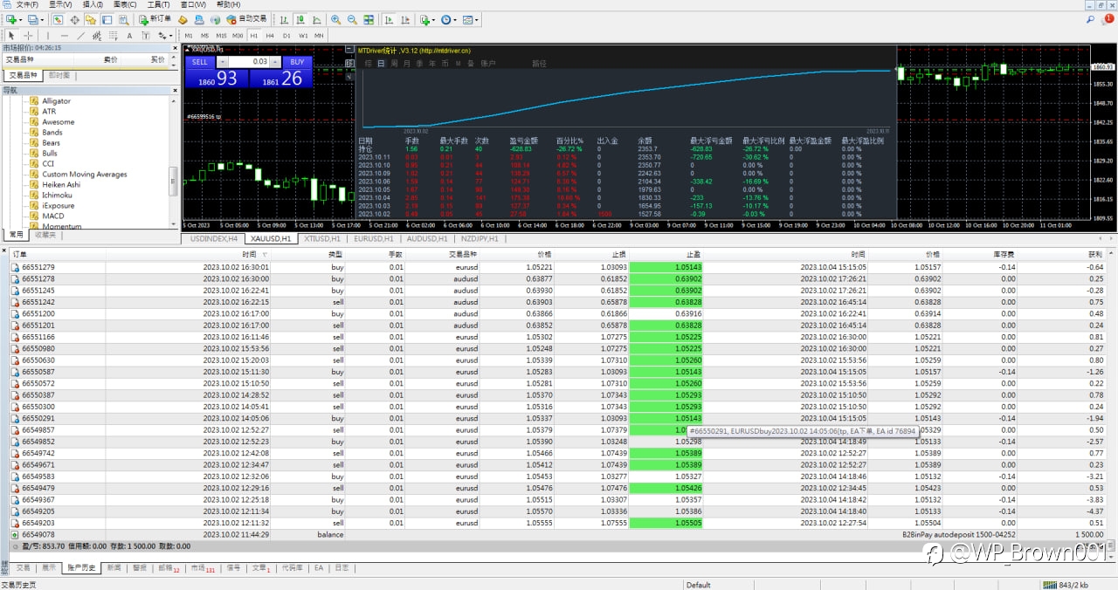Select the M1 timeframe button
Image resolution: width=1118 pixels, height=590 pixels.
189,36
